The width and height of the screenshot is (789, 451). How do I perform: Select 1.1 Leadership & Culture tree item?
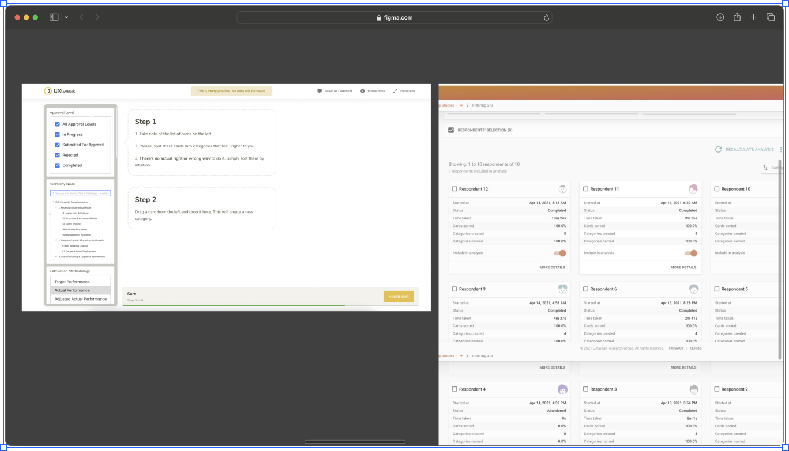(x=75, y=213)
